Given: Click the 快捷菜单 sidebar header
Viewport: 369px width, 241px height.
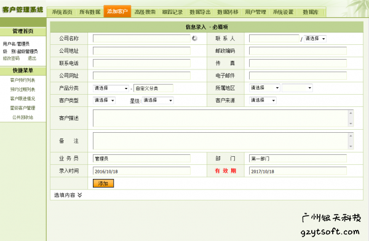Looking at the screenshot, I should (23, 70).
